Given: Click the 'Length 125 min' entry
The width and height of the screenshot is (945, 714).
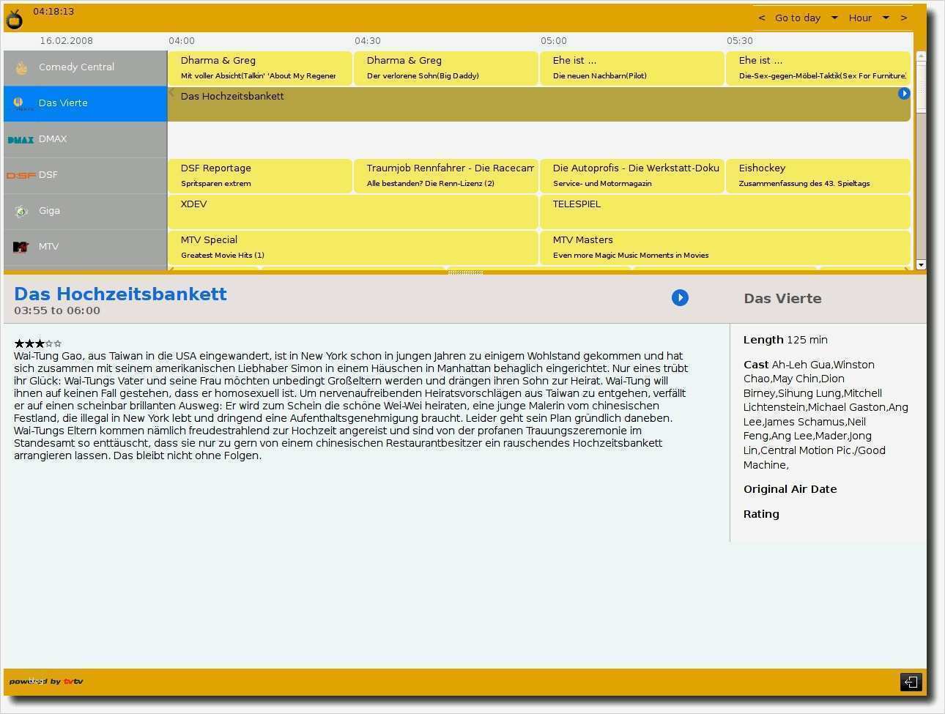Looking at the screenshot, I should [785, 340].
